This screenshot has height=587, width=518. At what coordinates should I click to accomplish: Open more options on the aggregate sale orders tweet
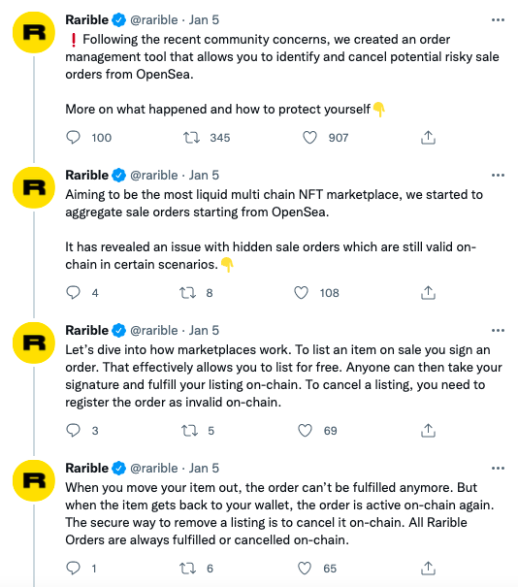tap(498, 176)
